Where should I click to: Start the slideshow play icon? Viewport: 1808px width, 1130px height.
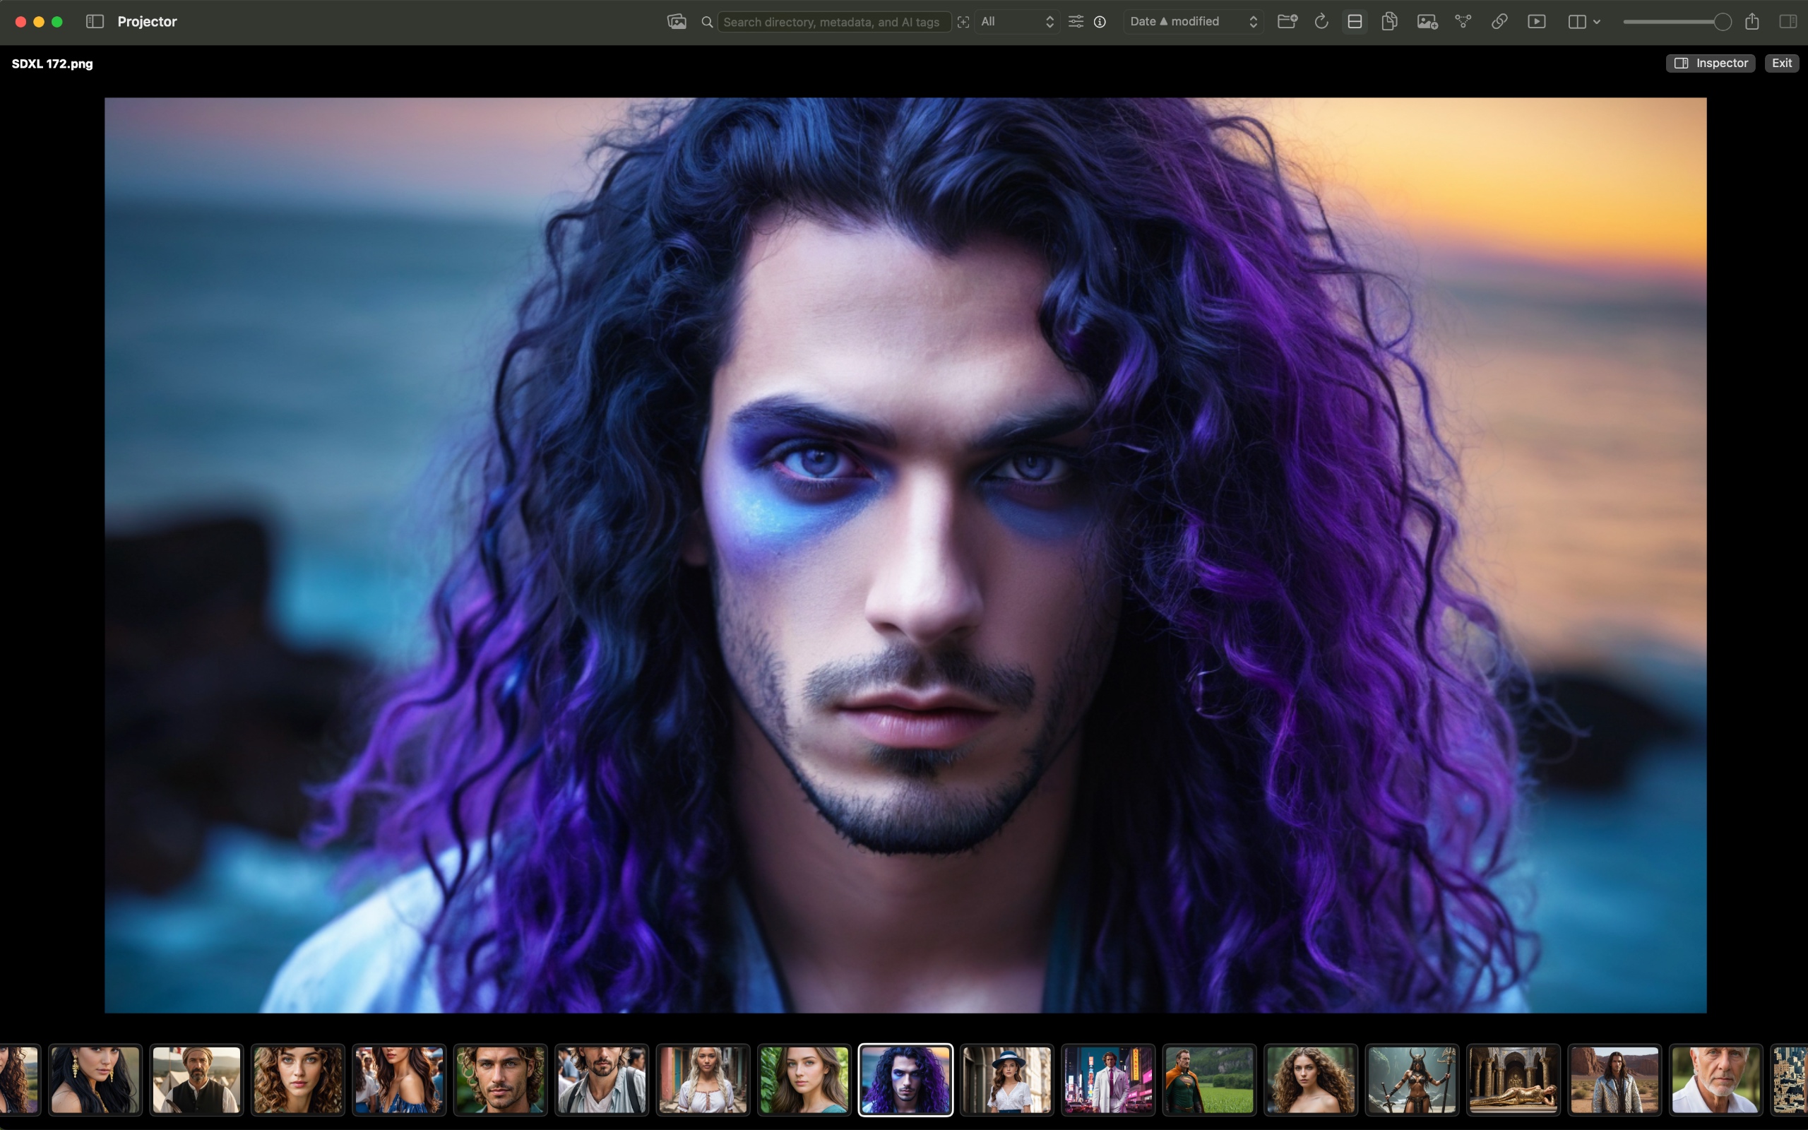coord(1537,22)
